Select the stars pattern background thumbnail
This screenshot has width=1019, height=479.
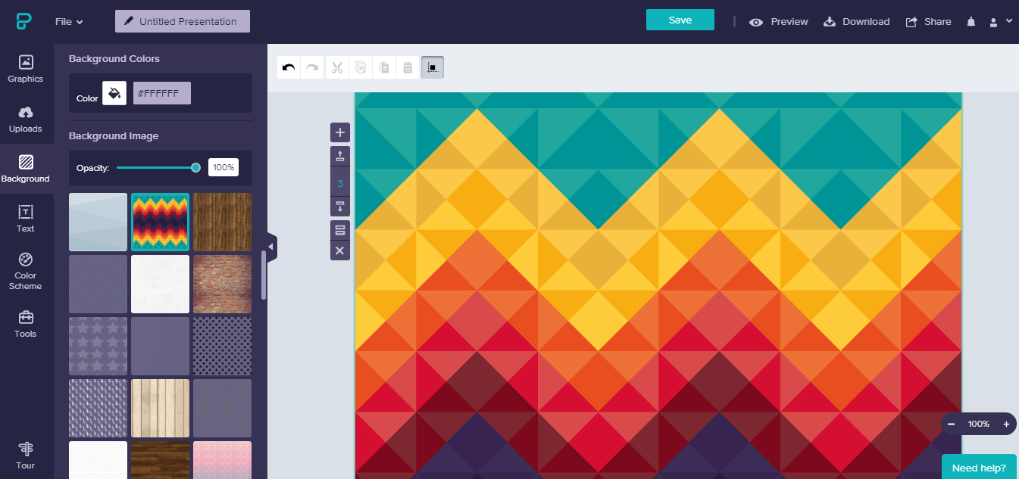[x=98, y=346]
